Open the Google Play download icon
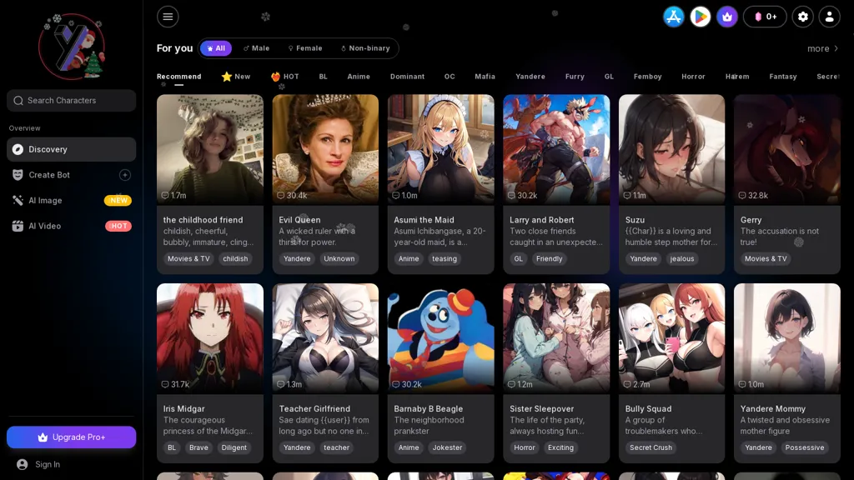The width and height of the screenshot is (854, 480). [x=701, y=17]
